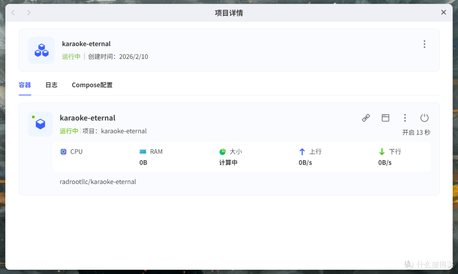Click the container single cube icon

tap(40, 124)
